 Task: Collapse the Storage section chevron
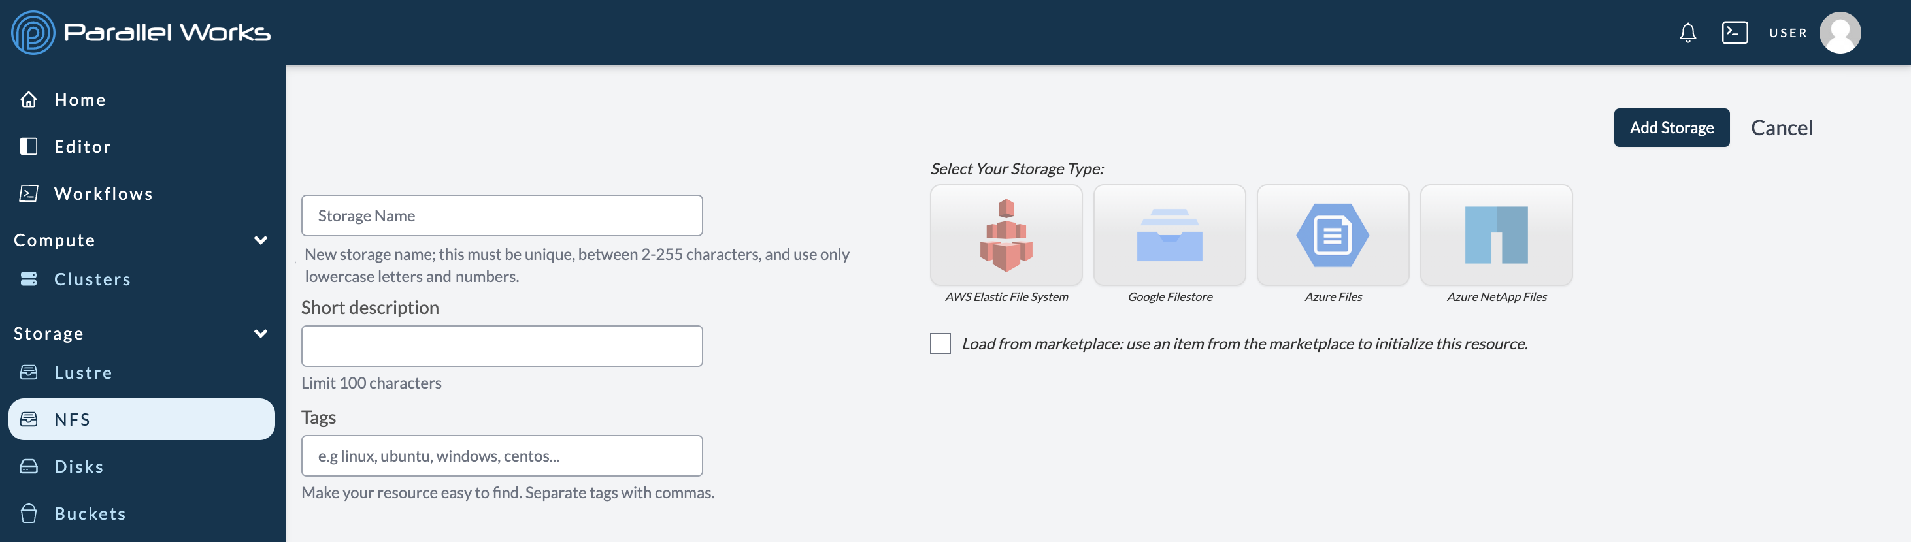pos(260,334)
